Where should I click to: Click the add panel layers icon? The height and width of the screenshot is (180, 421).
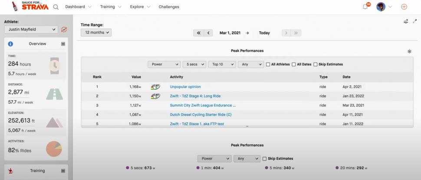406,22
